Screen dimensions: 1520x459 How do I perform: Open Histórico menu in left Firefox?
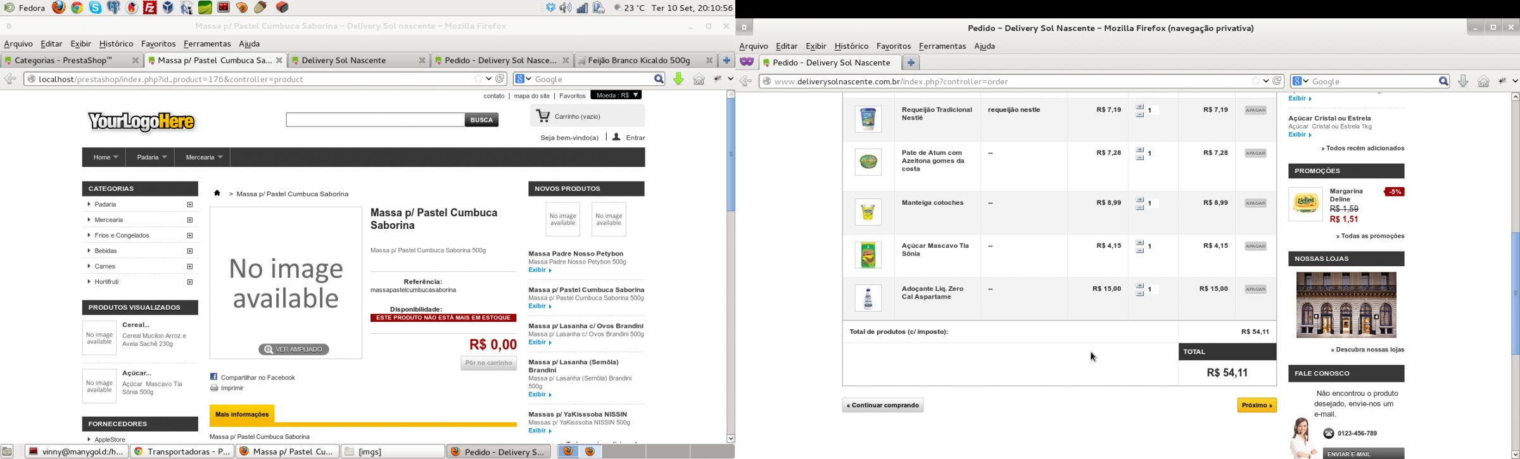[116, 44]
